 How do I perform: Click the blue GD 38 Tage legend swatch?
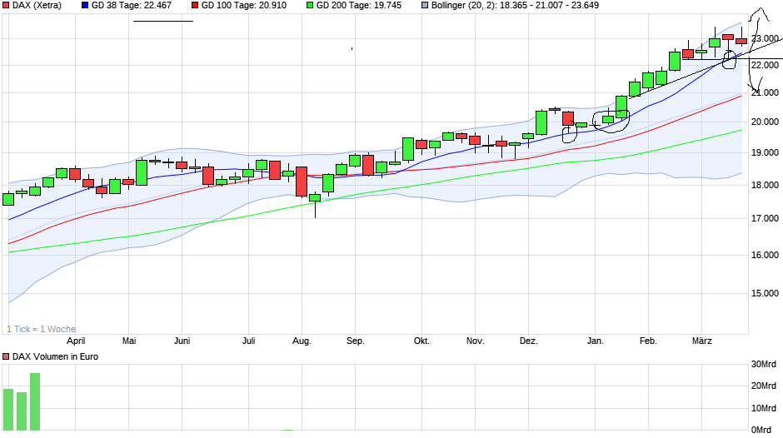(x=85, y=6)
